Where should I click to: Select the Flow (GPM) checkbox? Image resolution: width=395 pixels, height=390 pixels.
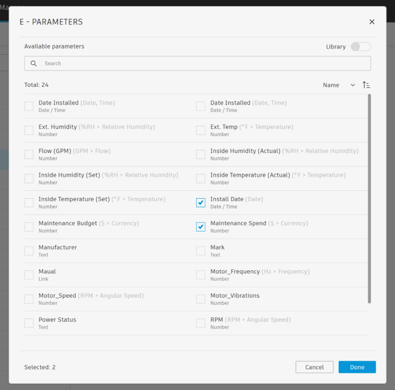[29, 154]
